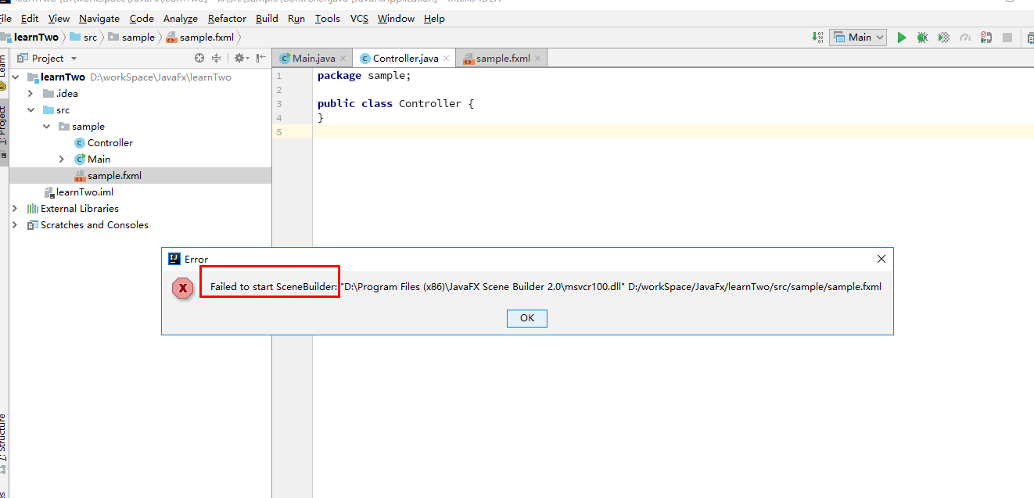Collapse the learnTwo project root node
The height and width of the screenshot is (498, 1034).
click(16, 77)
